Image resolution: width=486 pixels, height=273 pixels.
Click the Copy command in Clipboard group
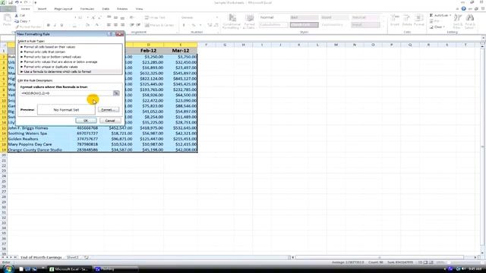[x=22, y=21]
